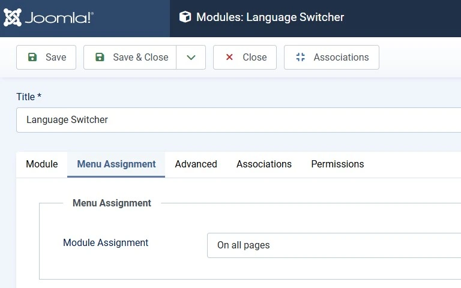
Task: Save the Language Switcher module
Action: tap(46, 58)
